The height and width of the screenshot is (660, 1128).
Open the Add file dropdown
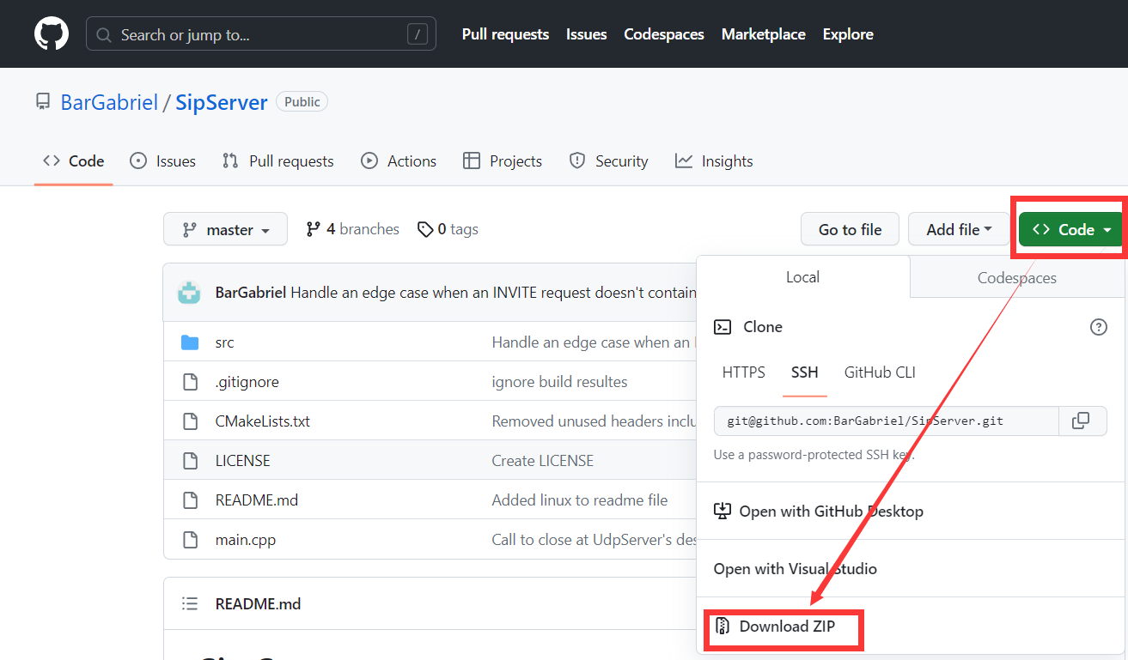(x=959, y=228)
